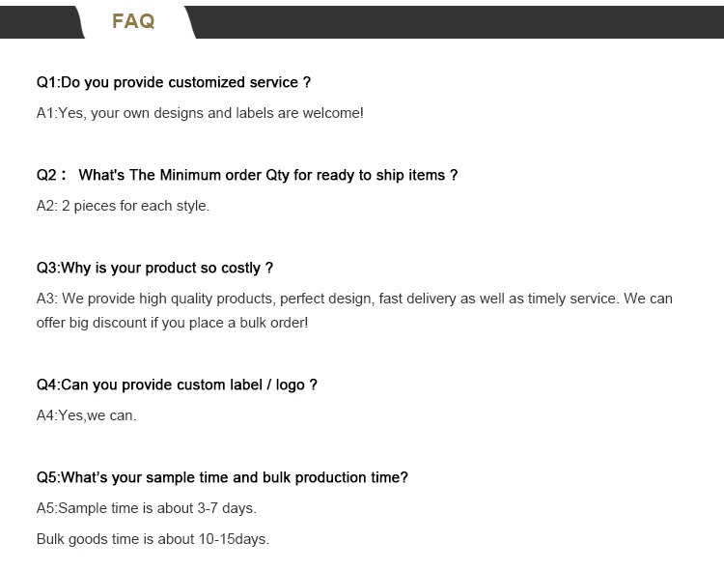This screenshot has height=571, width=724.
Task: Select answer A5 sample time 3-7 days
Action: 147,508
